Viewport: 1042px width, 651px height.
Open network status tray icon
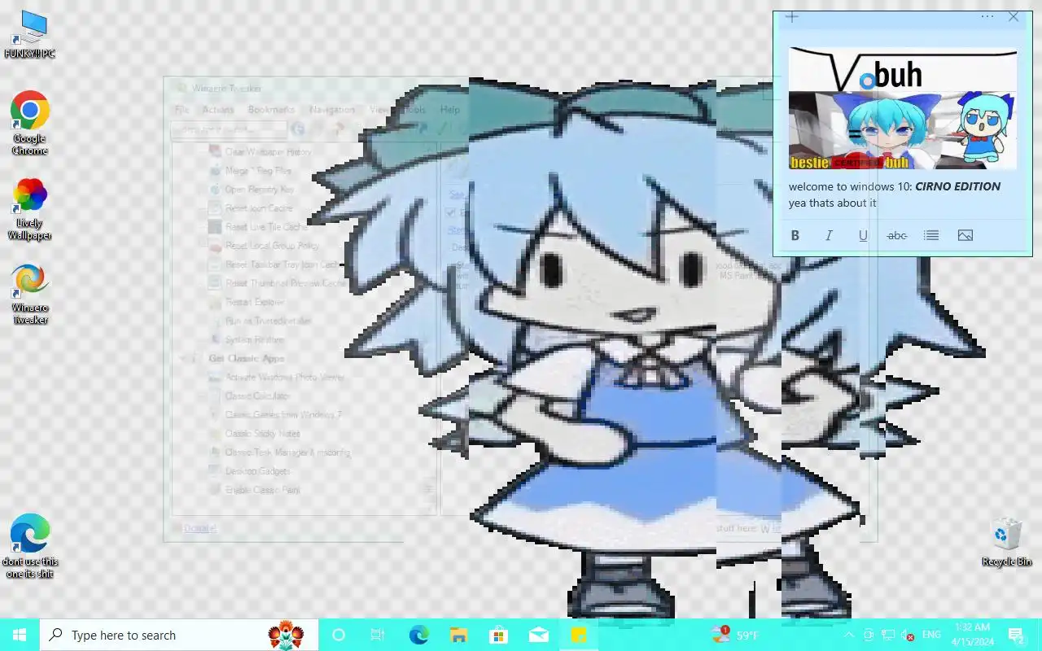(888, 635)
